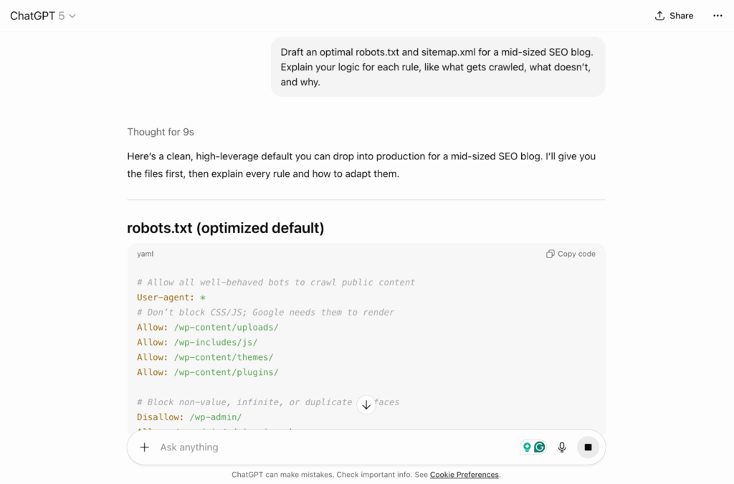Click the yaml language label
Viewport: 734px width, 484px height.
[145, 254]
